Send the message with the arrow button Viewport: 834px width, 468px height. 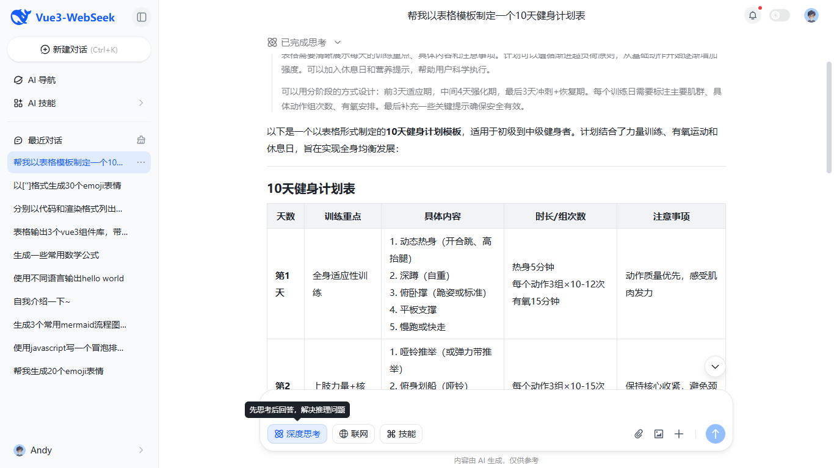pos(715,434)
